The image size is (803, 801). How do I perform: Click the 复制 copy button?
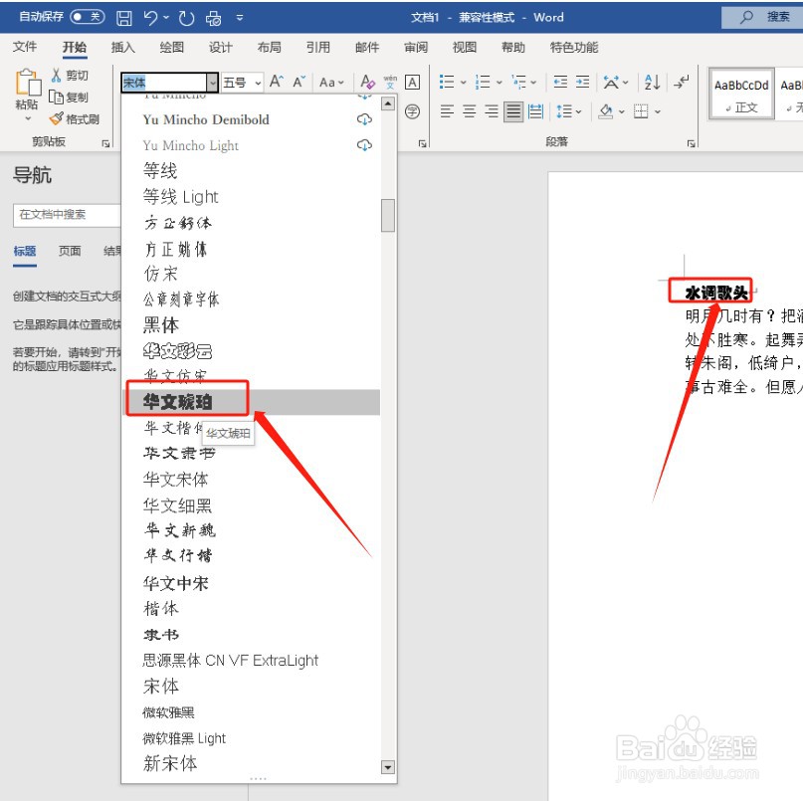point(69,97)
